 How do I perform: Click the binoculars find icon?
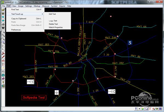pos(3,28)
